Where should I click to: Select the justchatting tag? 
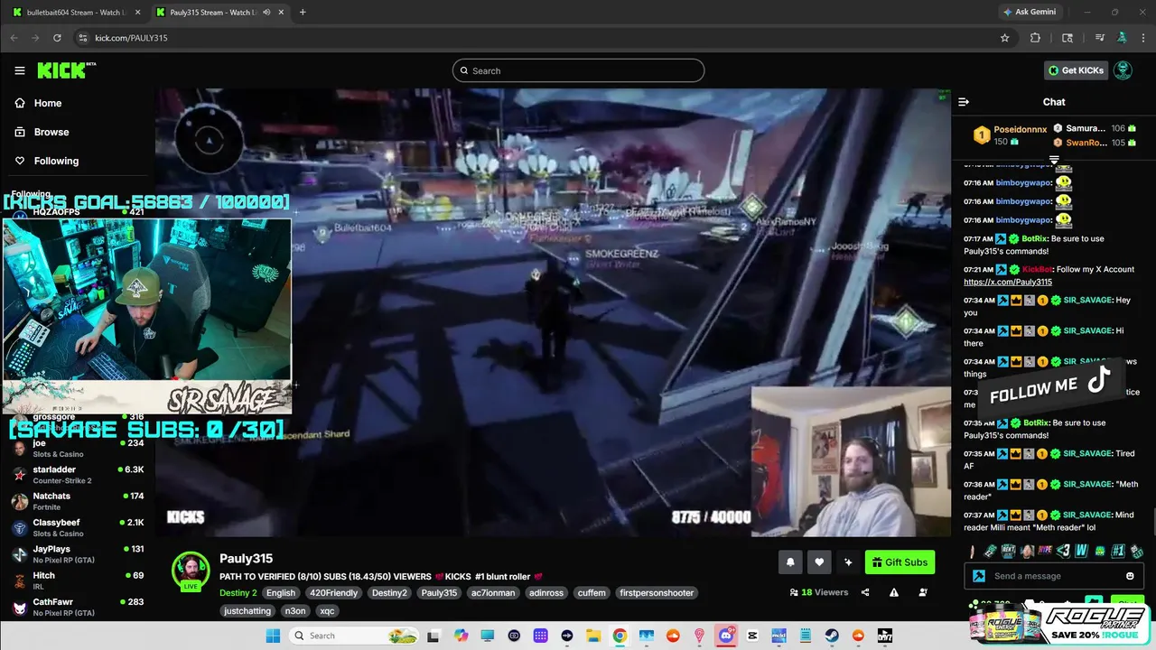click(x=247, y=611)
